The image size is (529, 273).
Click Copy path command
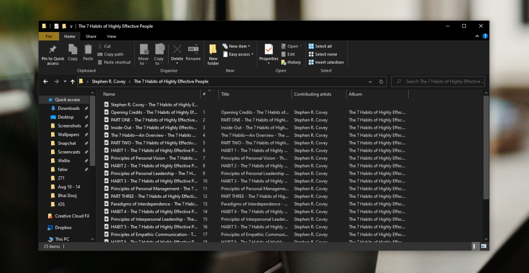[x=110, y=55]
